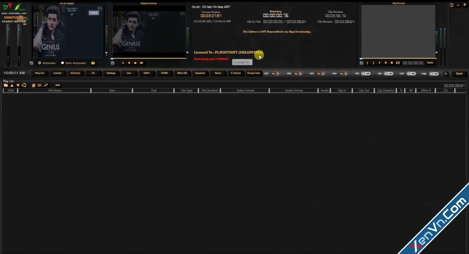The width and height of the screenshot is (469, 254).
Task: Switch off the CG2 toggle
Action: [x=298, y=74]
